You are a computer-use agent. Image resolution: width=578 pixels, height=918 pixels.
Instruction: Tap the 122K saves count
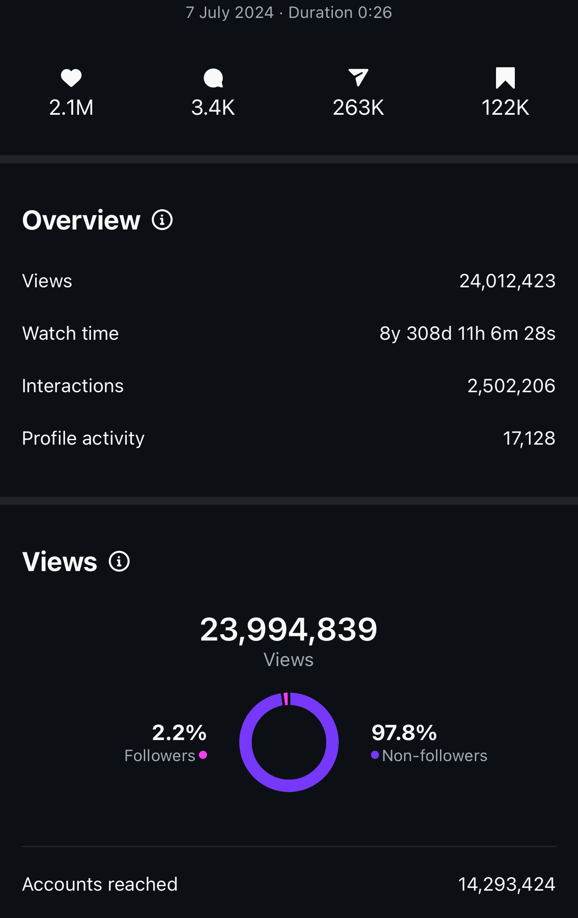coord(505,108)
